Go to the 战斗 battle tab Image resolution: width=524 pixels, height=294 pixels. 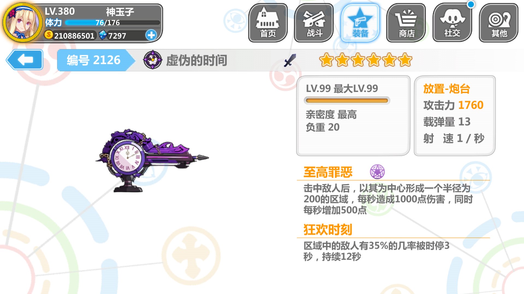click(x=314, y=23)
